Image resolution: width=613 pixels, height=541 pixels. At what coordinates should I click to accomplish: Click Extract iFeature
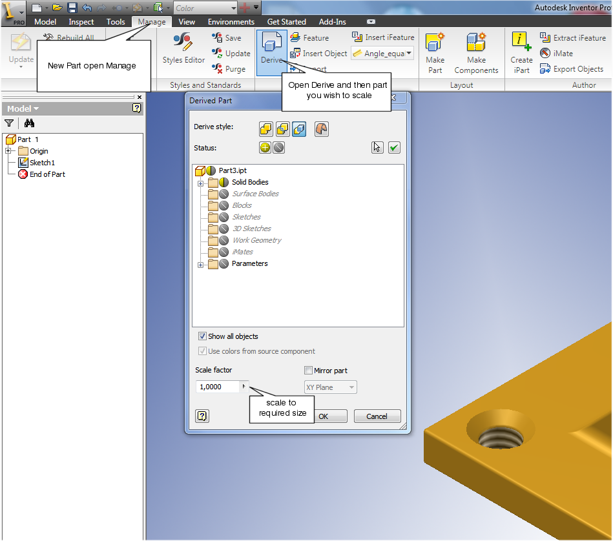(573, 37)
